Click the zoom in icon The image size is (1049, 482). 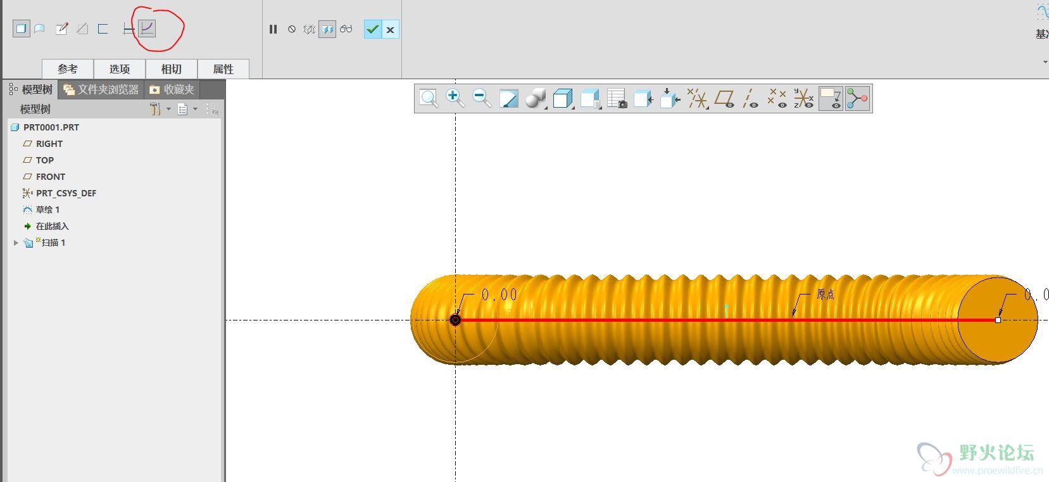tap(455, 99)
